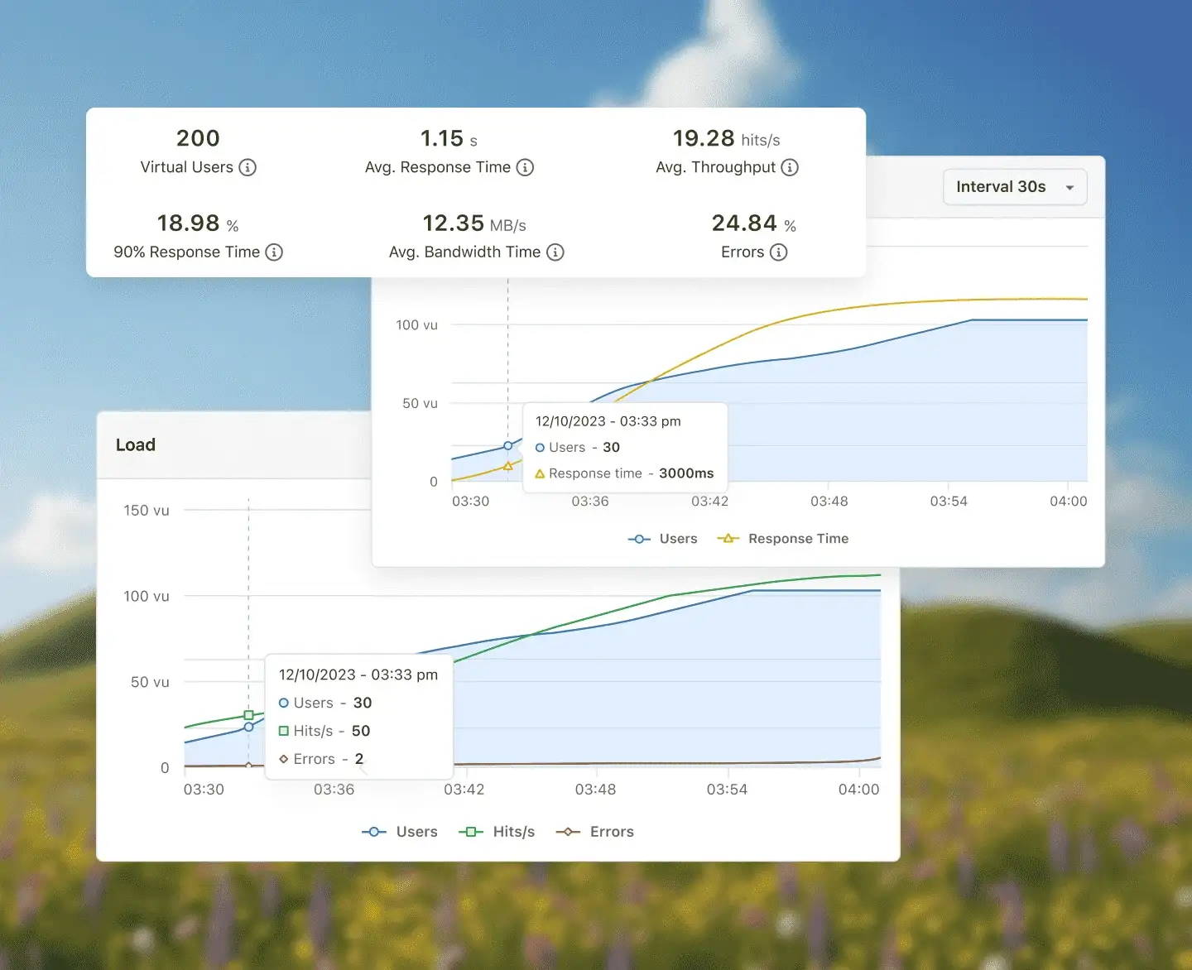
Task: Click the 200 Virtual Users value
Action: [198, 138]
